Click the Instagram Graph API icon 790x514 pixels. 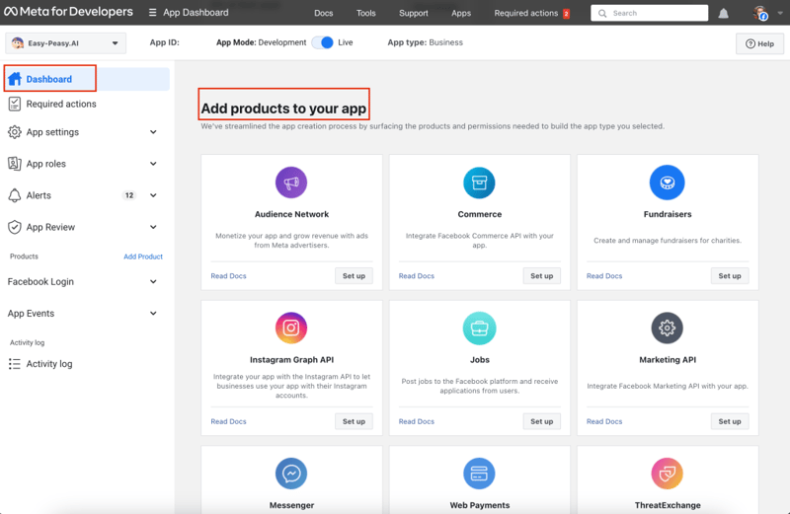tap(290, 328)
